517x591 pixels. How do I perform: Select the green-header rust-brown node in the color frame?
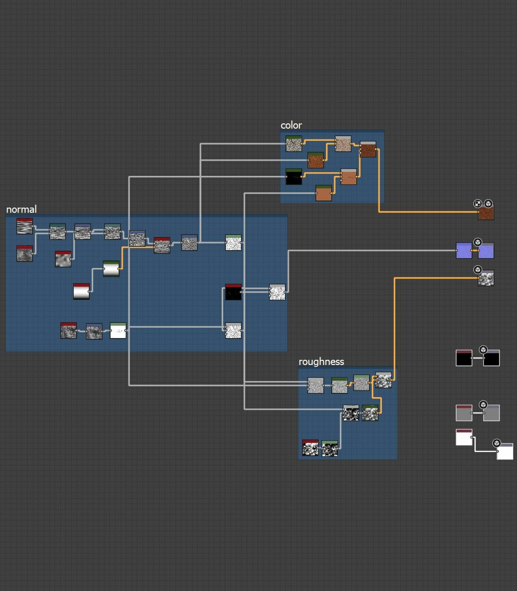coord(316,160)
